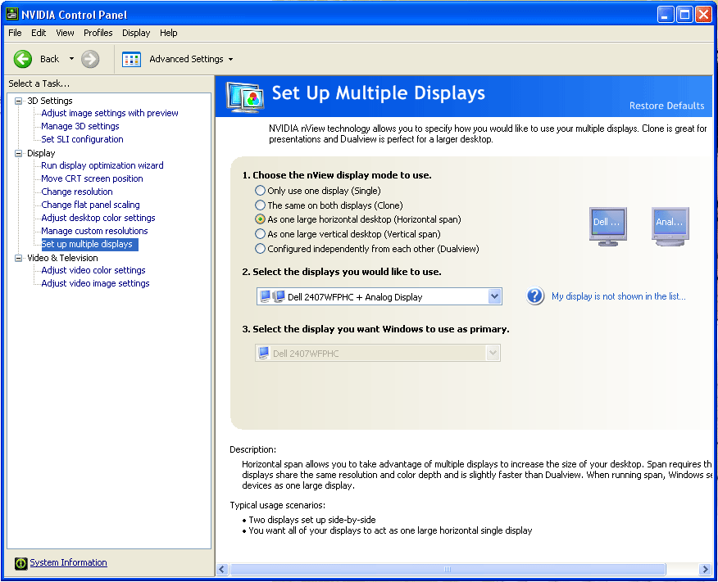Select Change resolution in the task tree

pyautogui.click(x=77, y=192)
